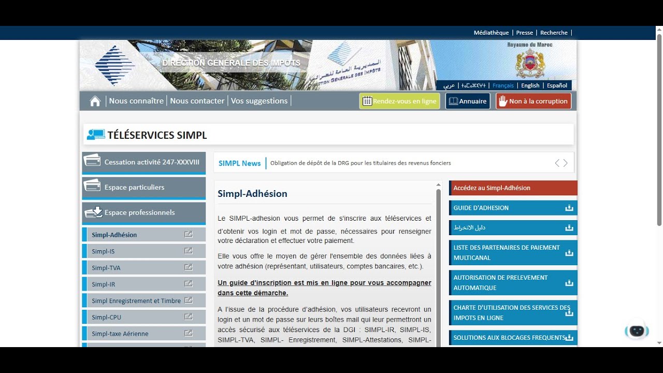663x373 pixels.
Task: Download autorisation de prélèvement automatique icon
Action: coord(569,283)
